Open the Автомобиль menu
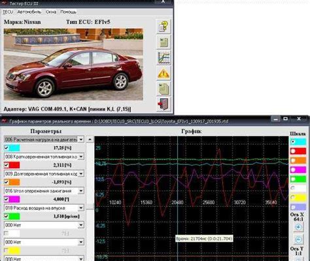This screenshot has width=310, height=261. pos(29,12)
